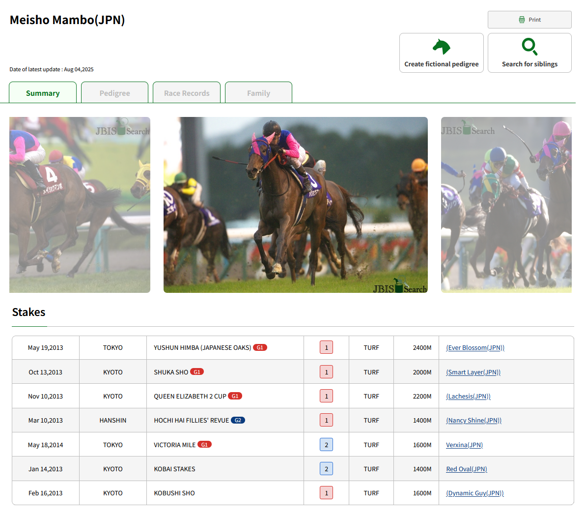This screenshot has width=585, height=513.
Task: Click the second place badge for Kobai Stakes
Action: coord(327,469)
